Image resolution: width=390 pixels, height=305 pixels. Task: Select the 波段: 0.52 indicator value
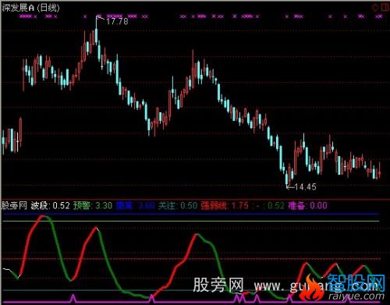(51, 205)
